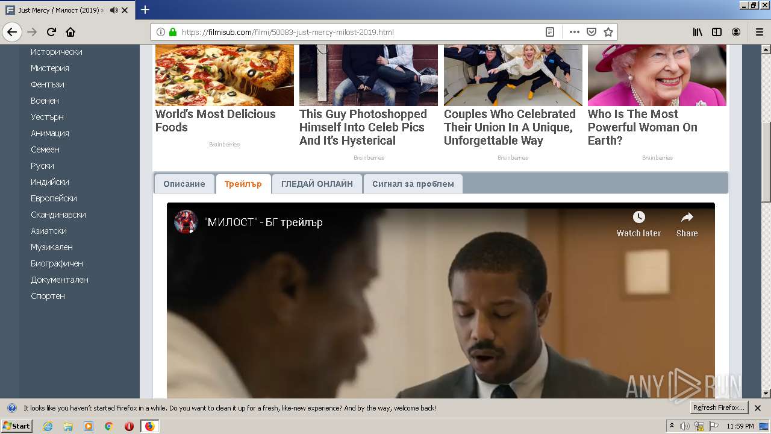771x434 pixels.
Task: Open the Firefox account menu
Action: tap(736, 32)
